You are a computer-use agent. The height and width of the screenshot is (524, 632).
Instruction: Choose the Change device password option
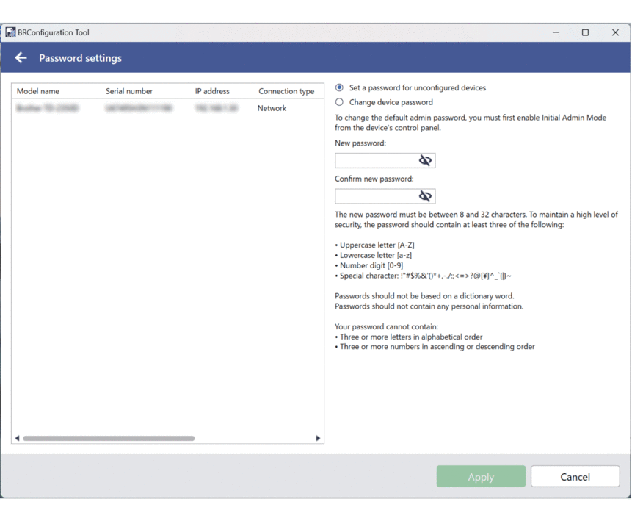tap(339, 102)
